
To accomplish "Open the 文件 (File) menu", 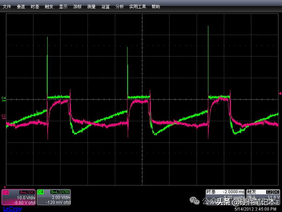I will [x=7, y=7].
